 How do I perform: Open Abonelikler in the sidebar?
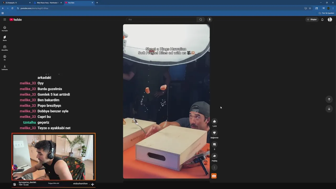point(5,48)
